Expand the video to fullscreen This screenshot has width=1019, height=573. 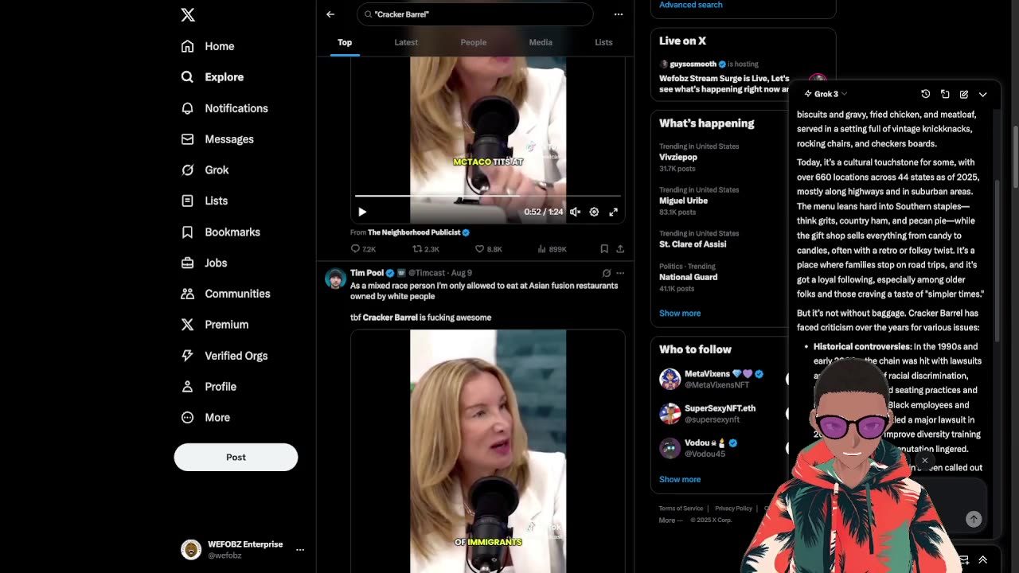613,212
